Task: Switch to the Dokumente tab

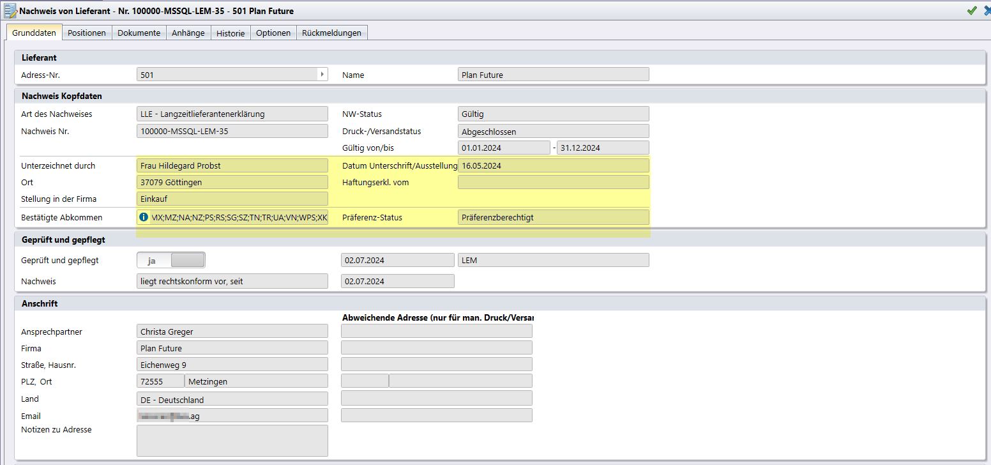Action: point(139,33)
